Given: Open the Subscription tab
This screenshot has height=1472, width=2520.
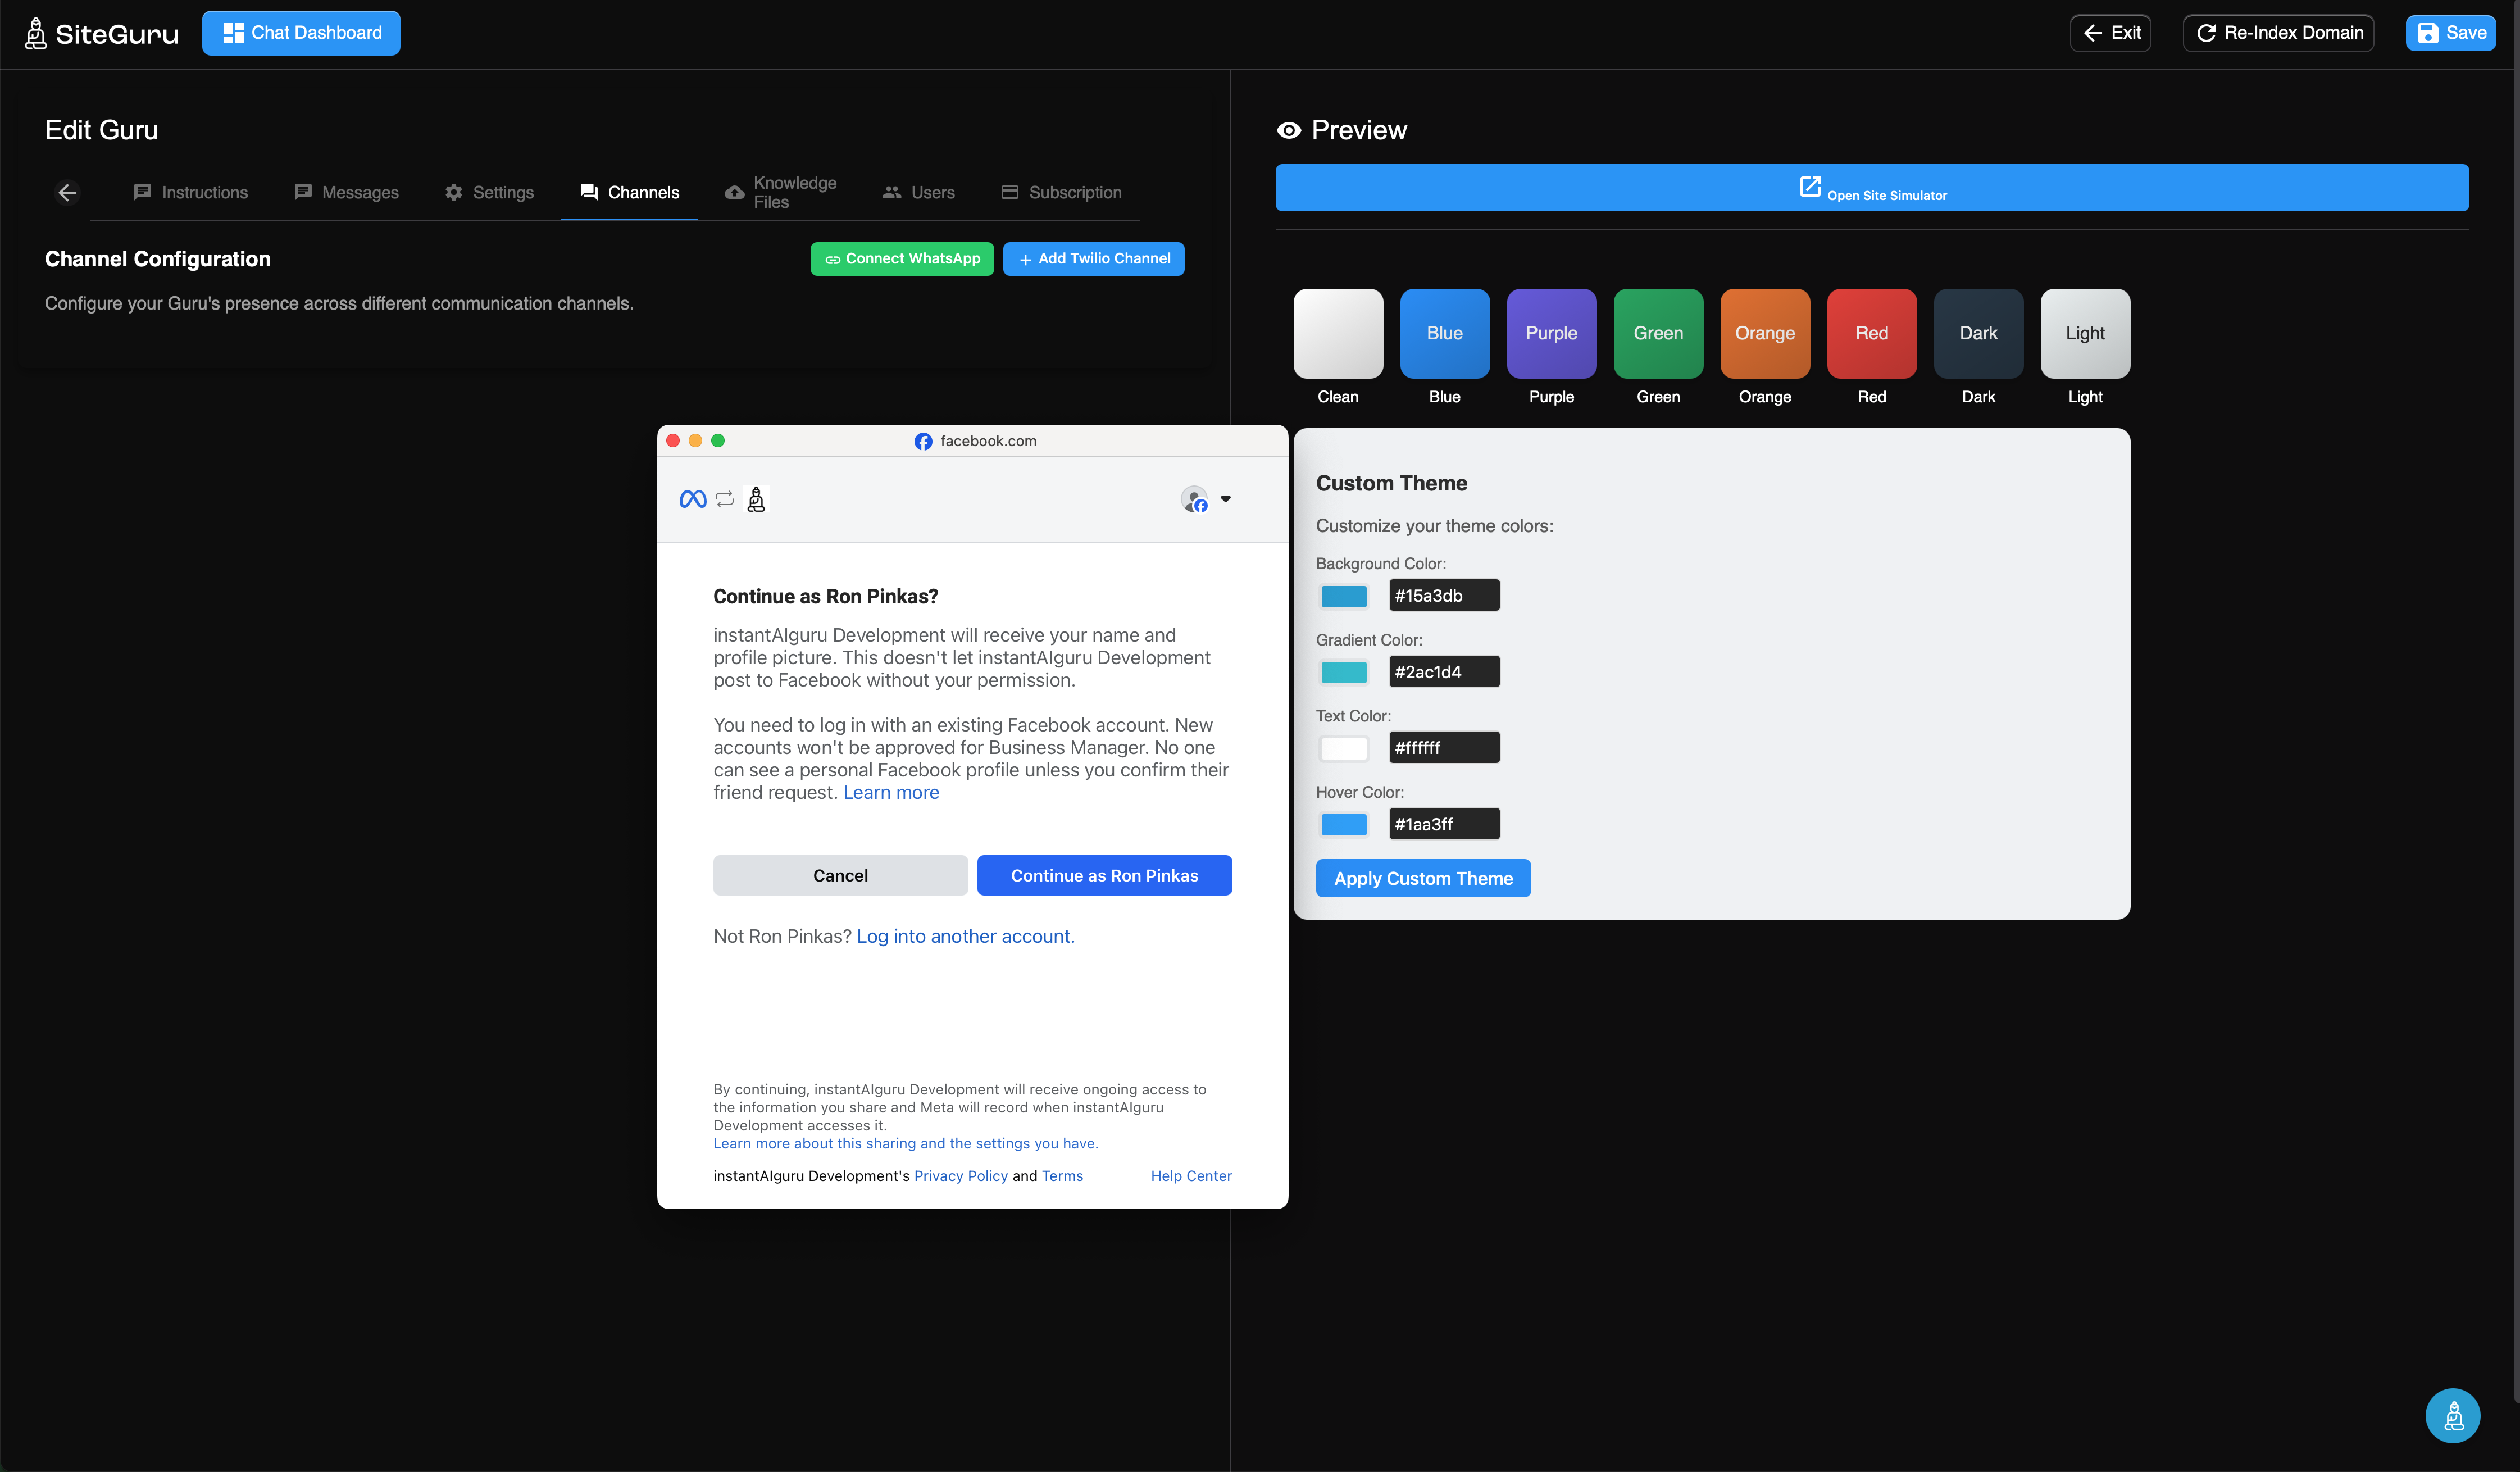Looking at the screenshot, I should coord(1061,192).
